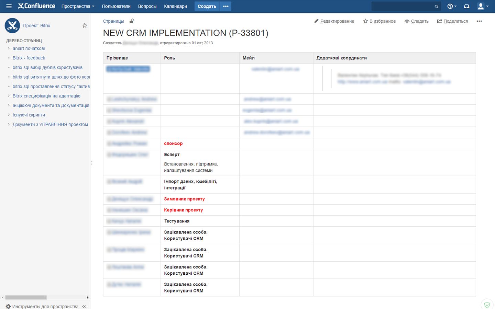Click the Тестування role text
The height and width of the screenshot is (309, 495).
pyautogui.click(x=177, y=221)
